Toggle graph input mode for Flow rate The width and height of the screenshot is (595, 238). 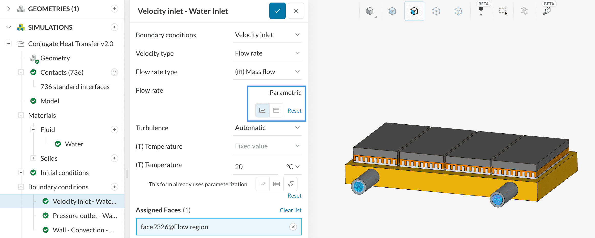click(x=262, y=110)
